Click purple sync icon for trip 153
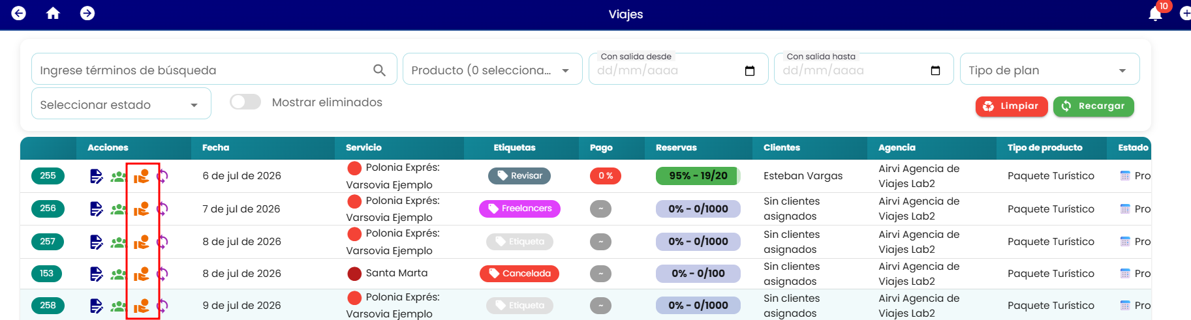 162,274
